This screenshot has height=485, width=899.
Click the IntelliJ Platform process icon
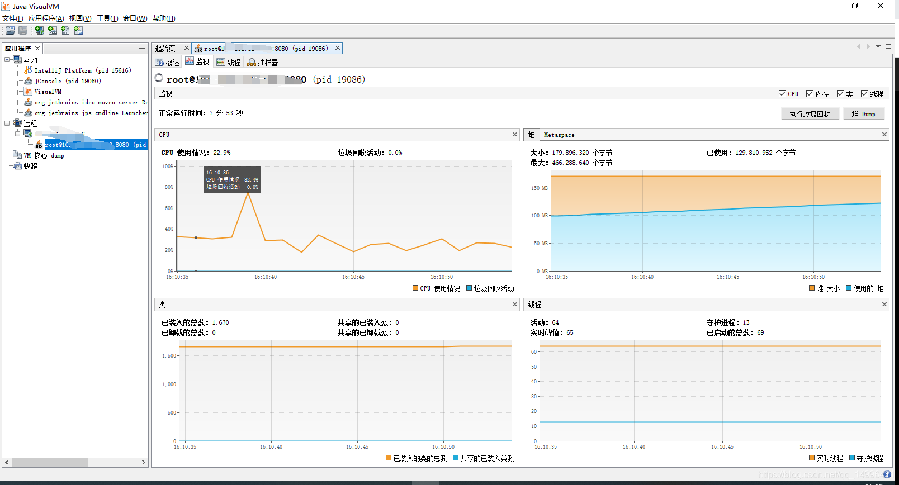point(28,70)
